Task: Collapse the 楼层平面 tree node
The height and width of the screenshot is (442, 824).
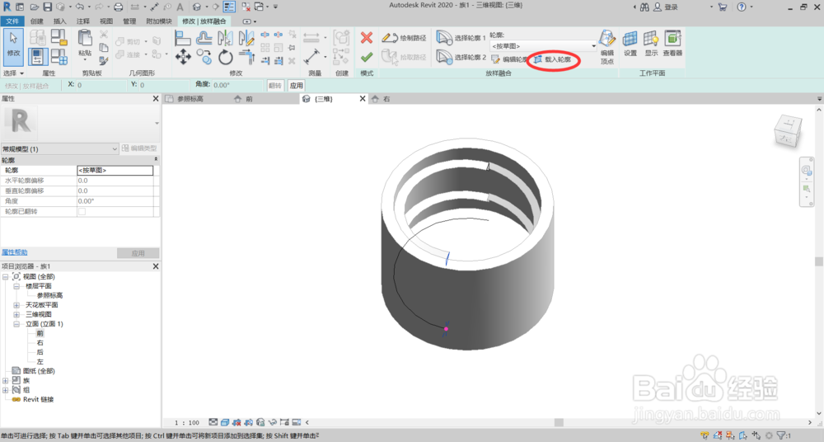Action: click(x=16, y=286)
